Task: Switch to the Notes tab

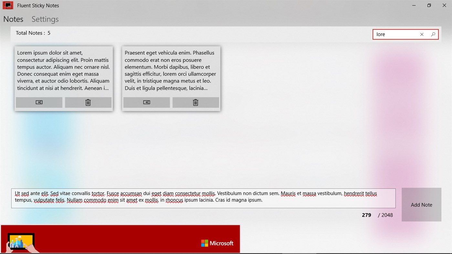Action: pos(13,19)
